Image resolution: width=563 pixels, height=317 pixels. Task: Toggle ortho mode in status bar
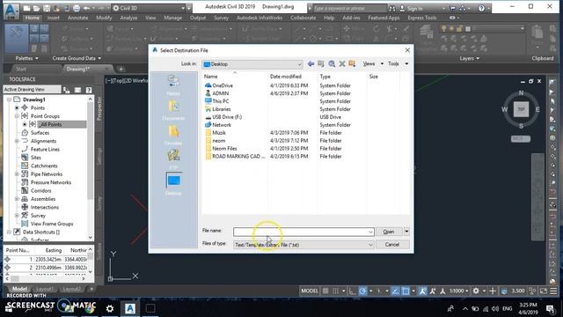pyautogui.click(x=353, y=291)
